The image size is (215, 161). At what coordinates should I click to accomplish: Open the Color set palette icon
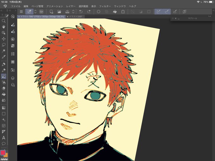coord(13,46)
